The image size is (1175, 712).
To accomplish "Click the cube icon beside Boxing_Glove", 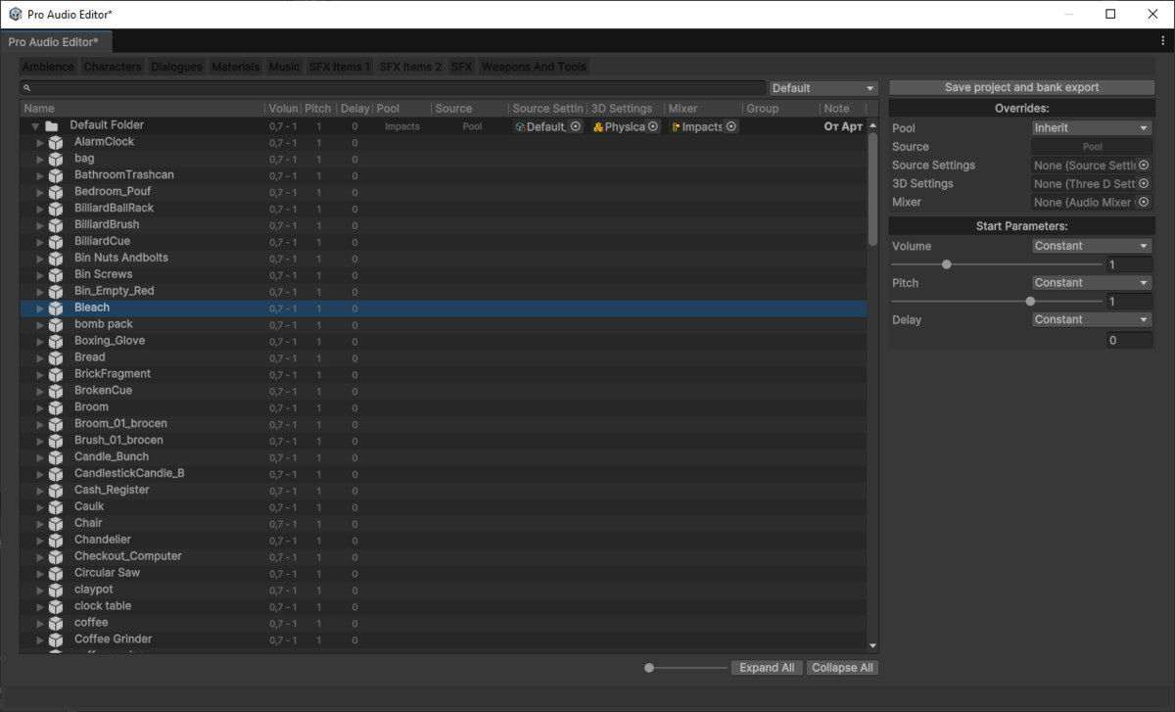I will (x=56, y=341).
